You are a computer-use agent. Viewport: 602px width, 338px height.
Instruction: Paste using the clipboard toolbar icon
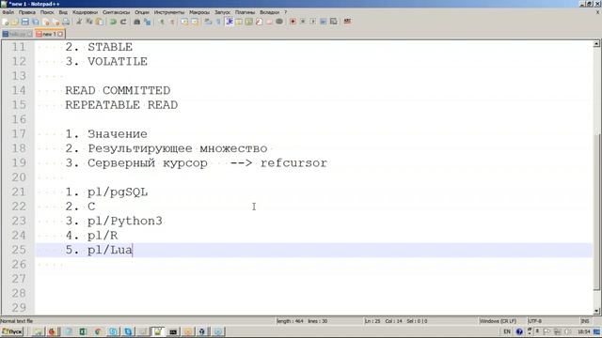[x=100, y=22]
